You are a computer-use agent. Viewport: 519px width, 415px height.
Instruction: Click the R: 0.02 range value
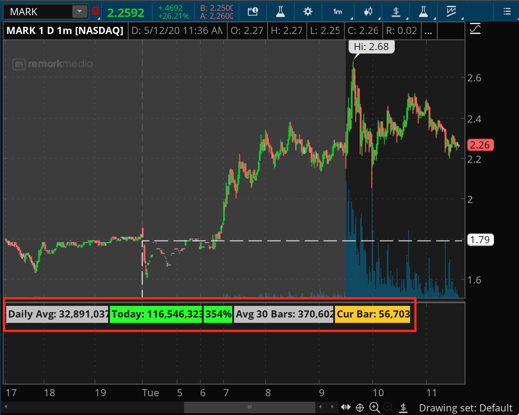click(402, 31)
